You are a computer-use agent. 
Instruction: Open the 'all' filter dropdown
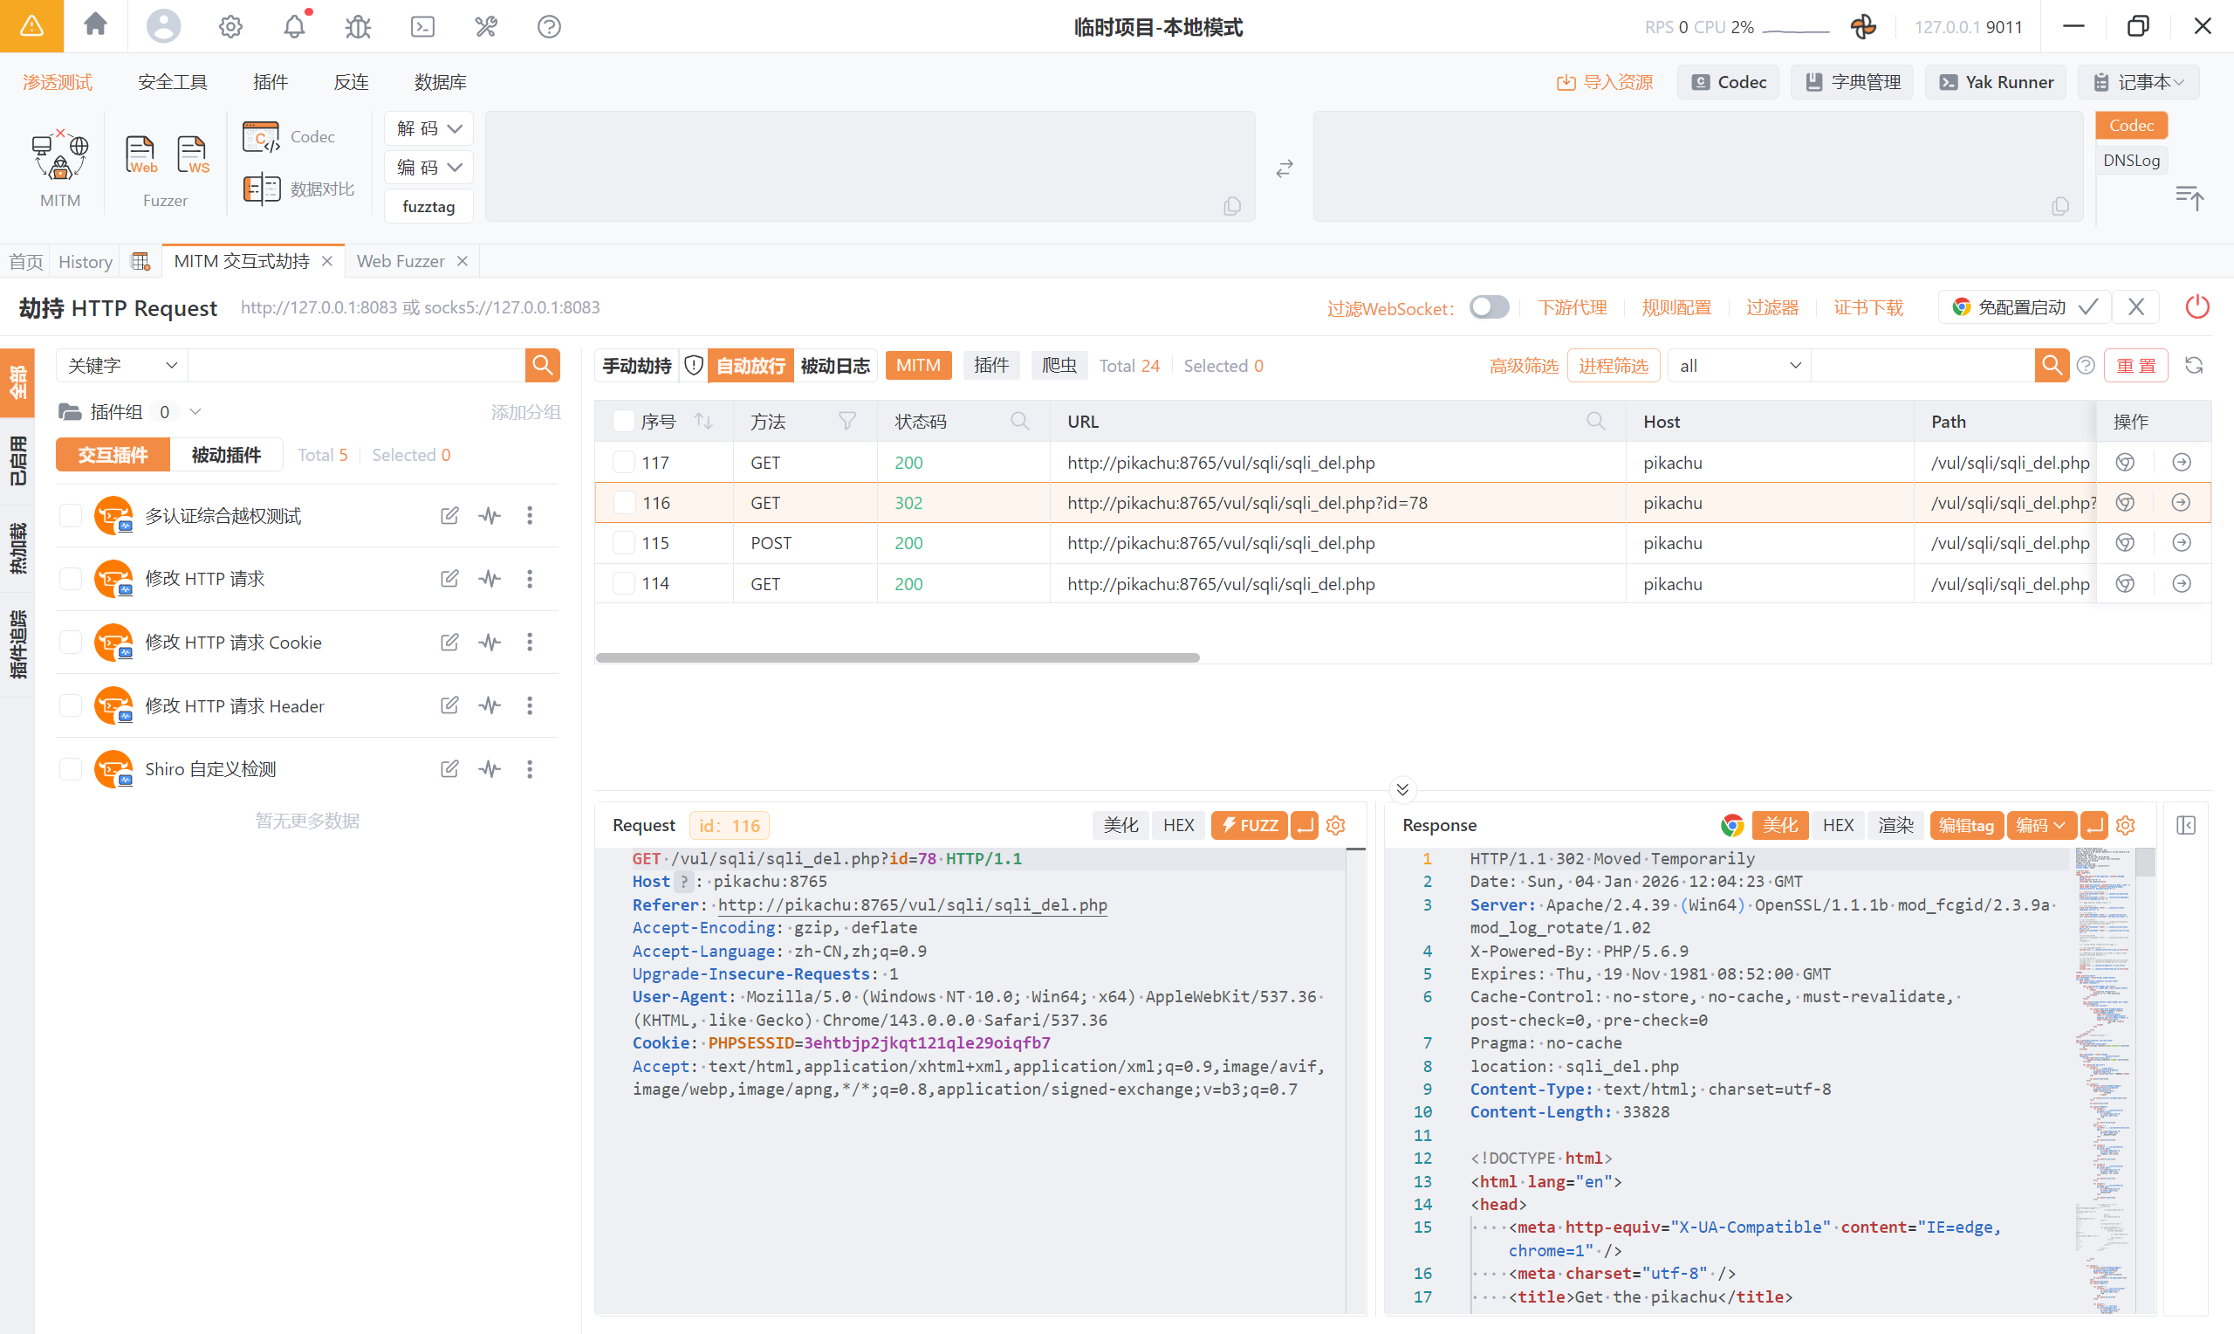[1738, 365]
